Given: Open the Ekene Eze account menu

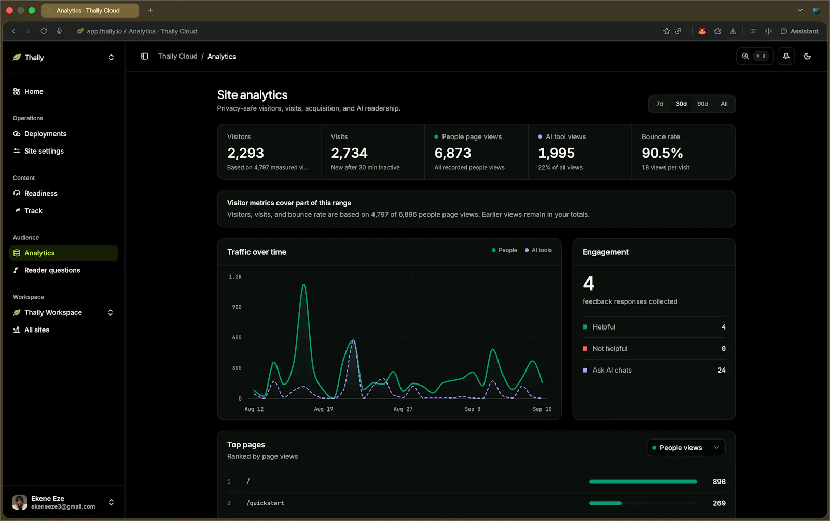Looking at the screenshot, I should tap(64, 502).
